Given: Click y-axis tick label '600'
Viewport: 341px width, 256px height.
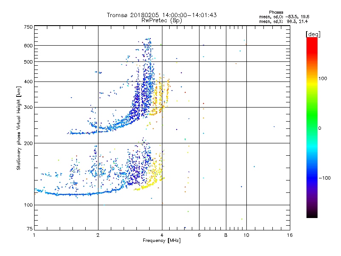Looking at the screenshot, I should pyautogui.click(x=28, y=46).
